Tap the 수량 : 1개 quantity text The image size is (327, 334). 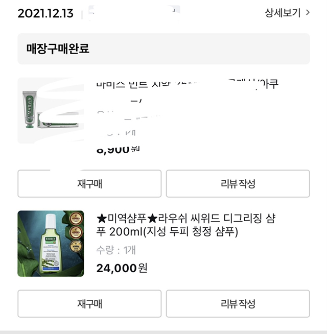tap(116, 250)
